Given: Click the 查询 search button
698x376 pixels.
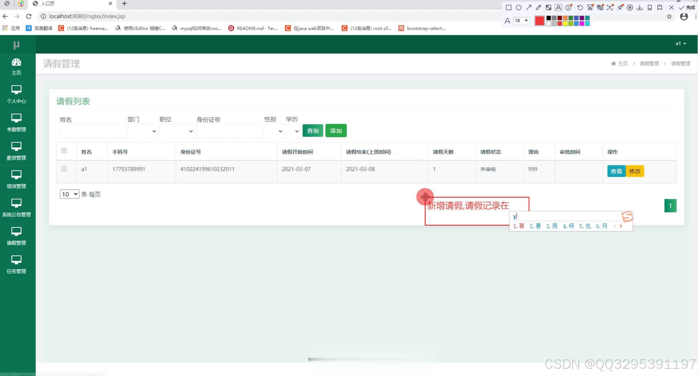Looking at the screenshot, I should [x=313, y=131].
